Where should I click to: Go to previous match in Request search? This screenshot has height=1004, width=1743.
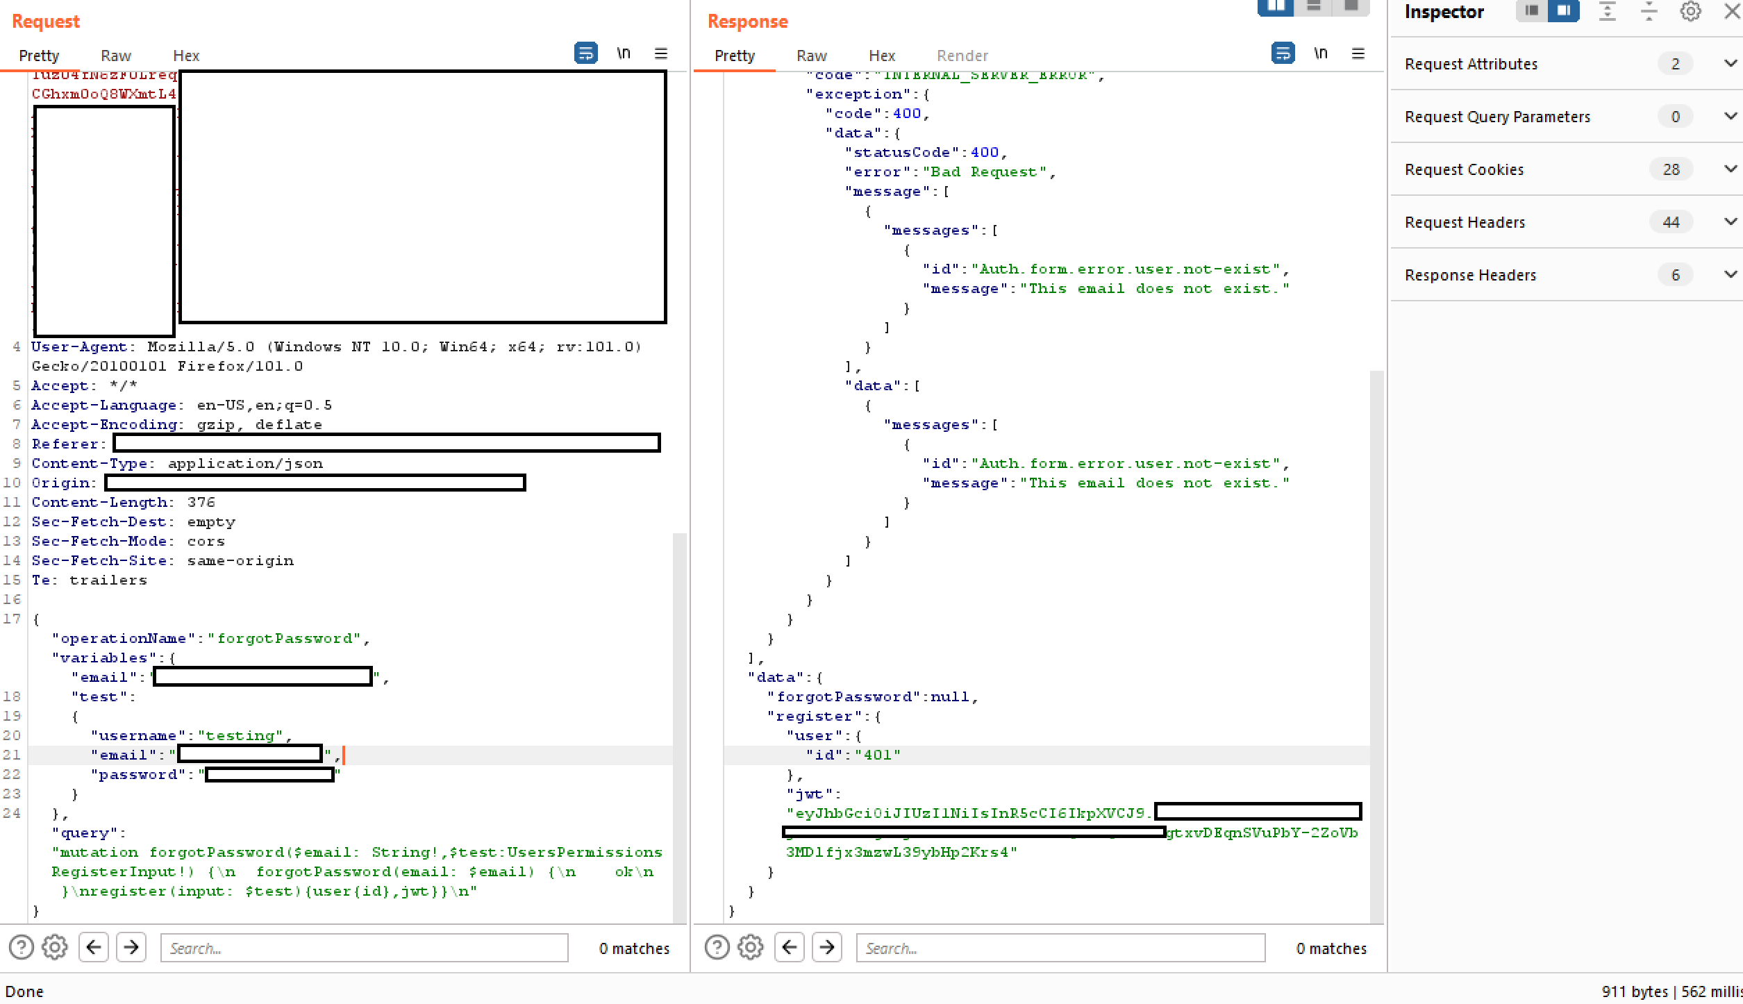coord(94,947)
